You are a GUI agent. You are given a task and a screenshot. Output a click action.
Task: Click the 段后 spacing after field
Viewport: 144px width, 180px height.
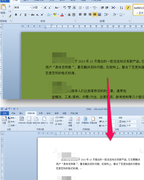(x=132, y=126)
